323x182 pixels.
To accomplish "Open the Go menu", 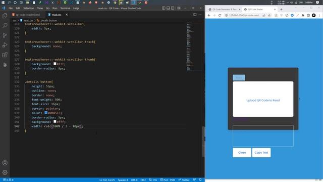I will click(47, 8).
